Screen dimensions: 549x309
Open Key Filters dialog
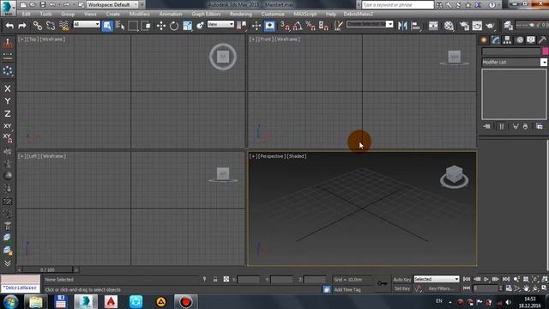(441, 288)
